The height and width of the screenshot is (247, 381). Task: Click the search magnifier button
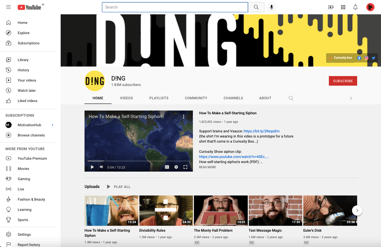tap(256, 7)
